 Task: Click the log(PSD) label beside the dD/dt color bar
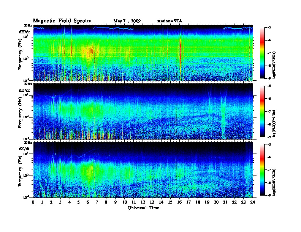click(274, 123)
